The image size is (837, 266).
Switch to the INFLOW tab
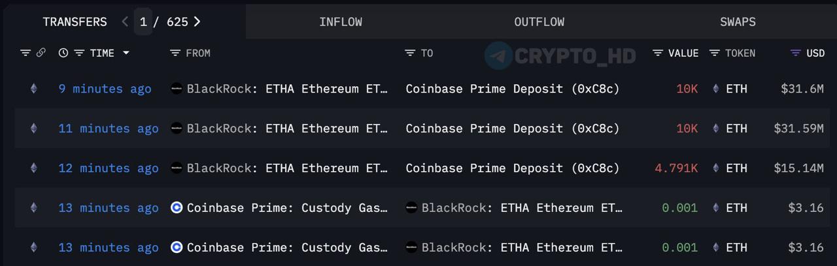pos(341,22)
